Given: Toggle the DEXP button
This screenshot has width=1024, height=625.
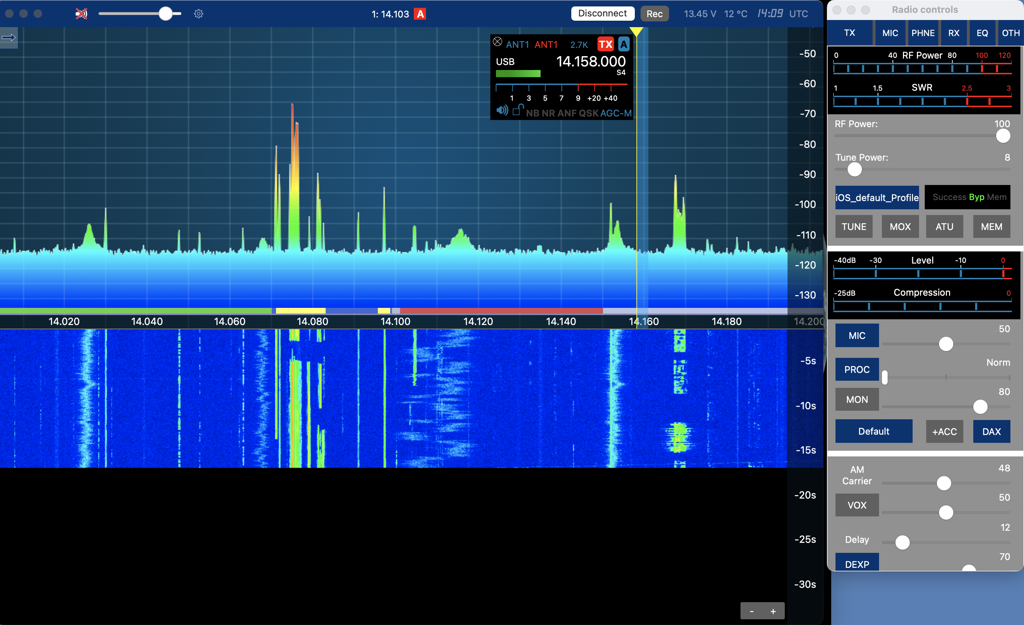Looking at the screenshot, I should (x=857, y=562).
